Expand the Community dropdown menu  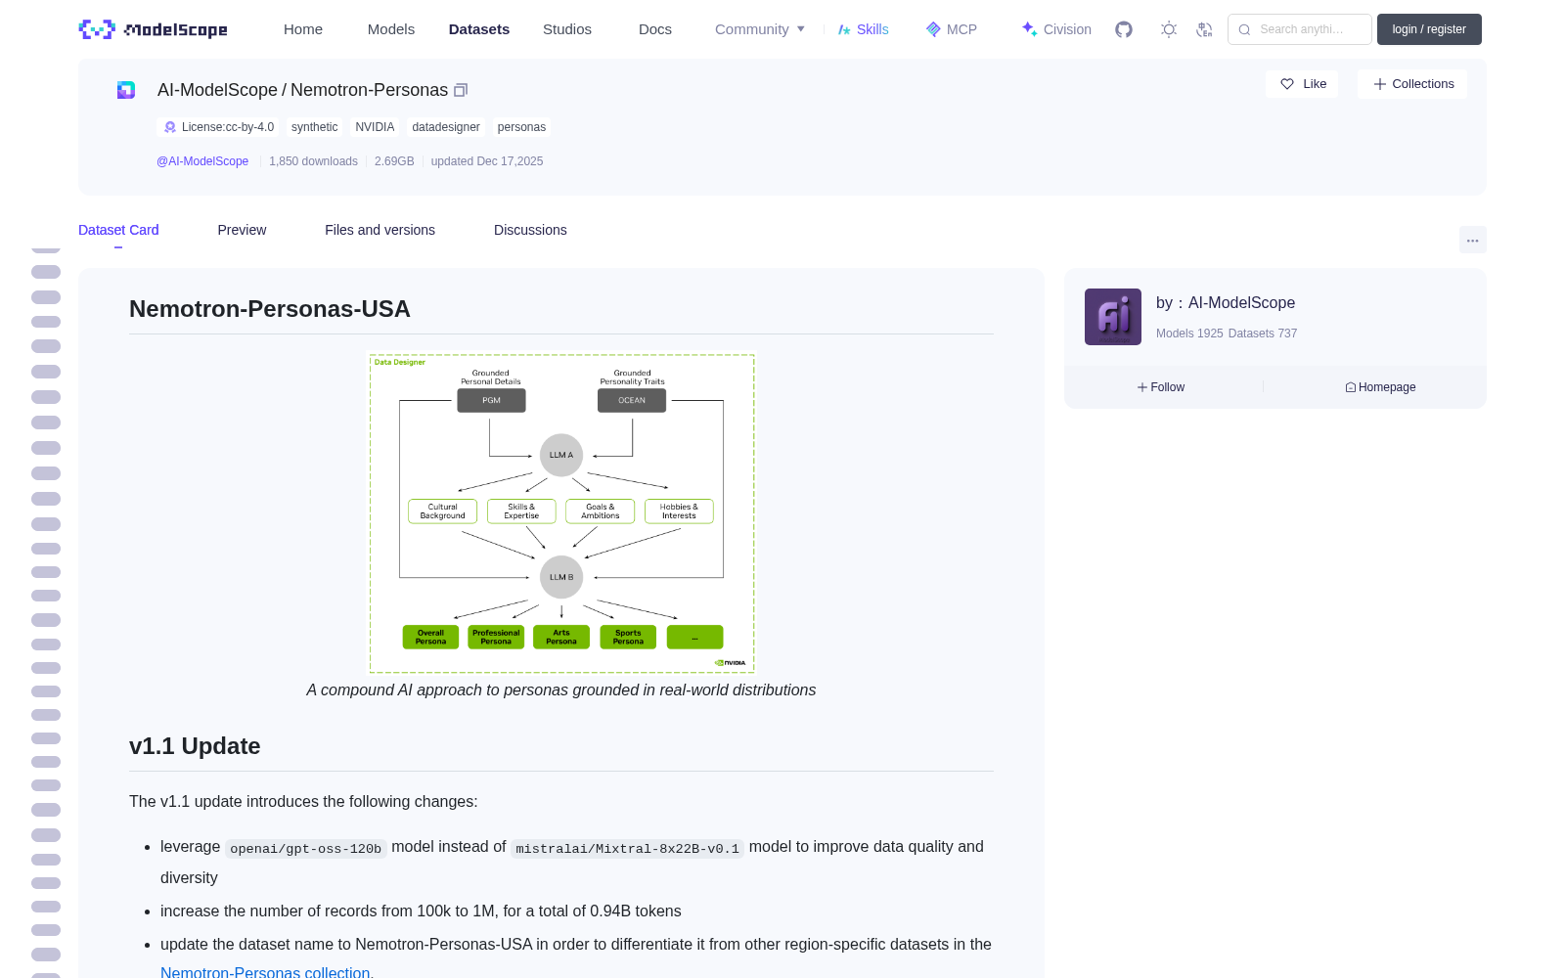click(x=760, y=29)
